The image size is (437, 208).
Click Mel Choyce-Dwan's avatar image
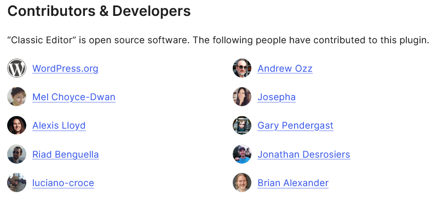pos(17,97)
